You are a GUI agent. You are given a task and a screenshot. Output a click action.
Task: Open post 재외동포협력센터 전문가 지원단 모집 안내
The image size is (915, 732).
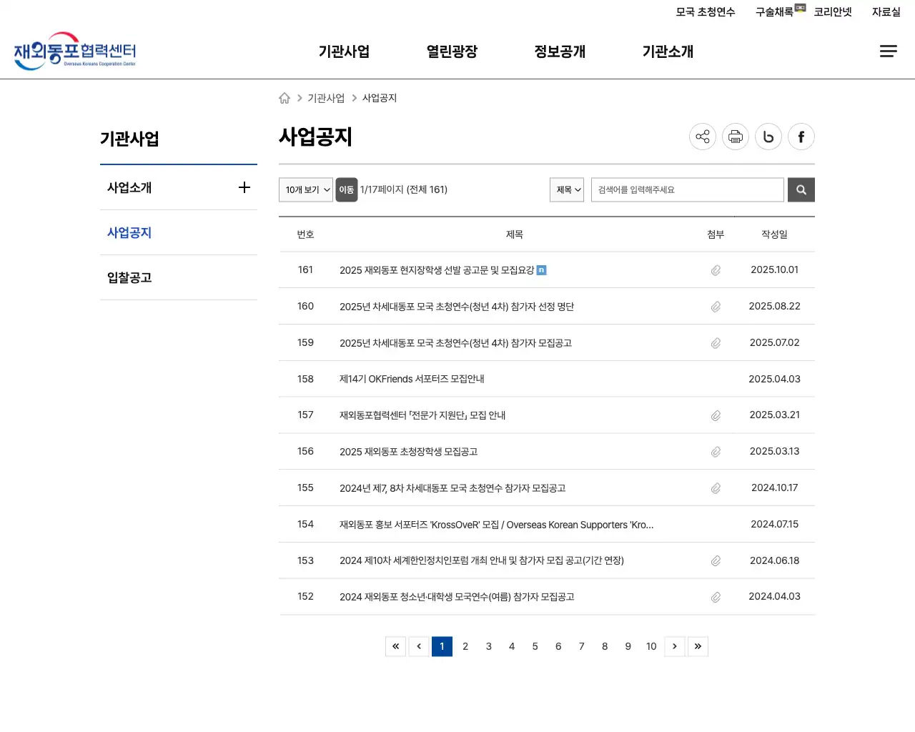pyautogui.click(x=422, y=415)
